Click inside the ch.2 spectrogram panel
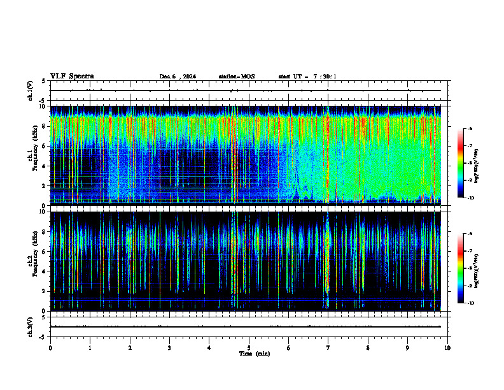This screenshot has width=504, height=390. (249, 261)
